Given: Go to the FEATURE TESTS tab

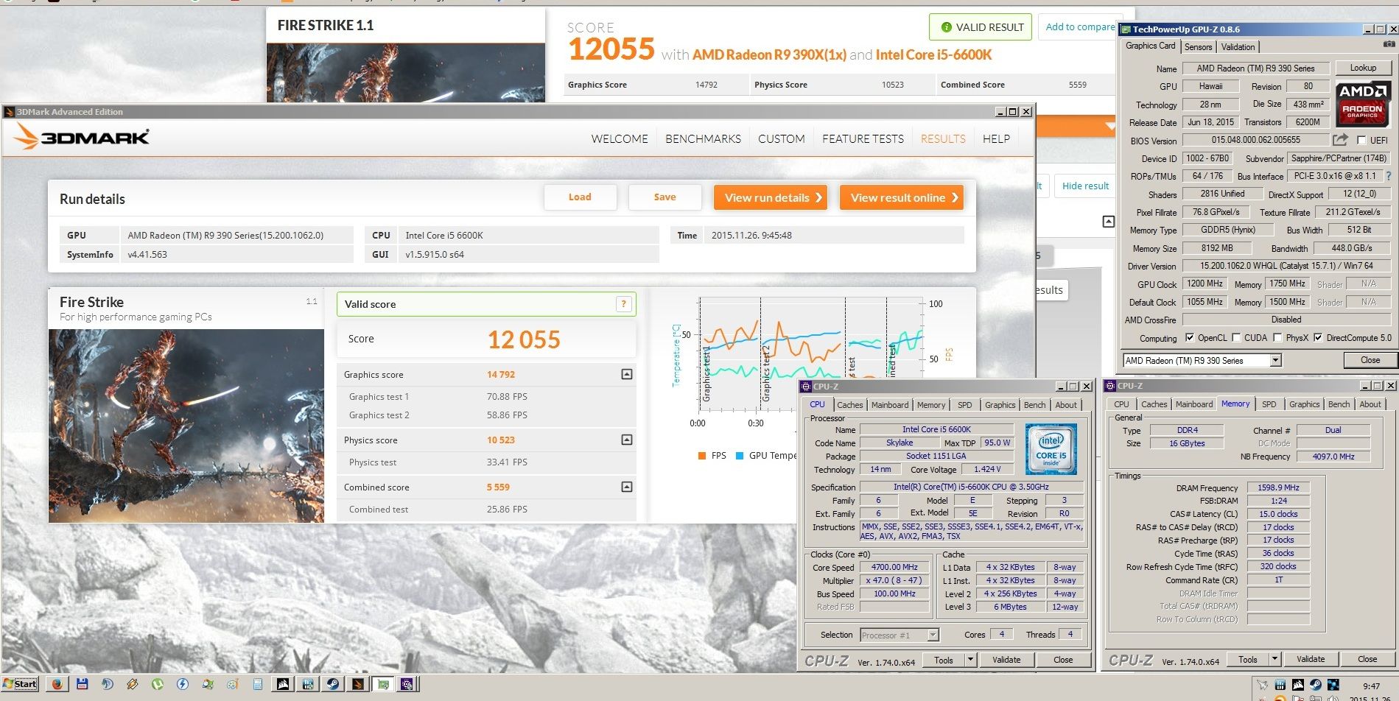Looking at the screenshot, I should coord(863,138).
